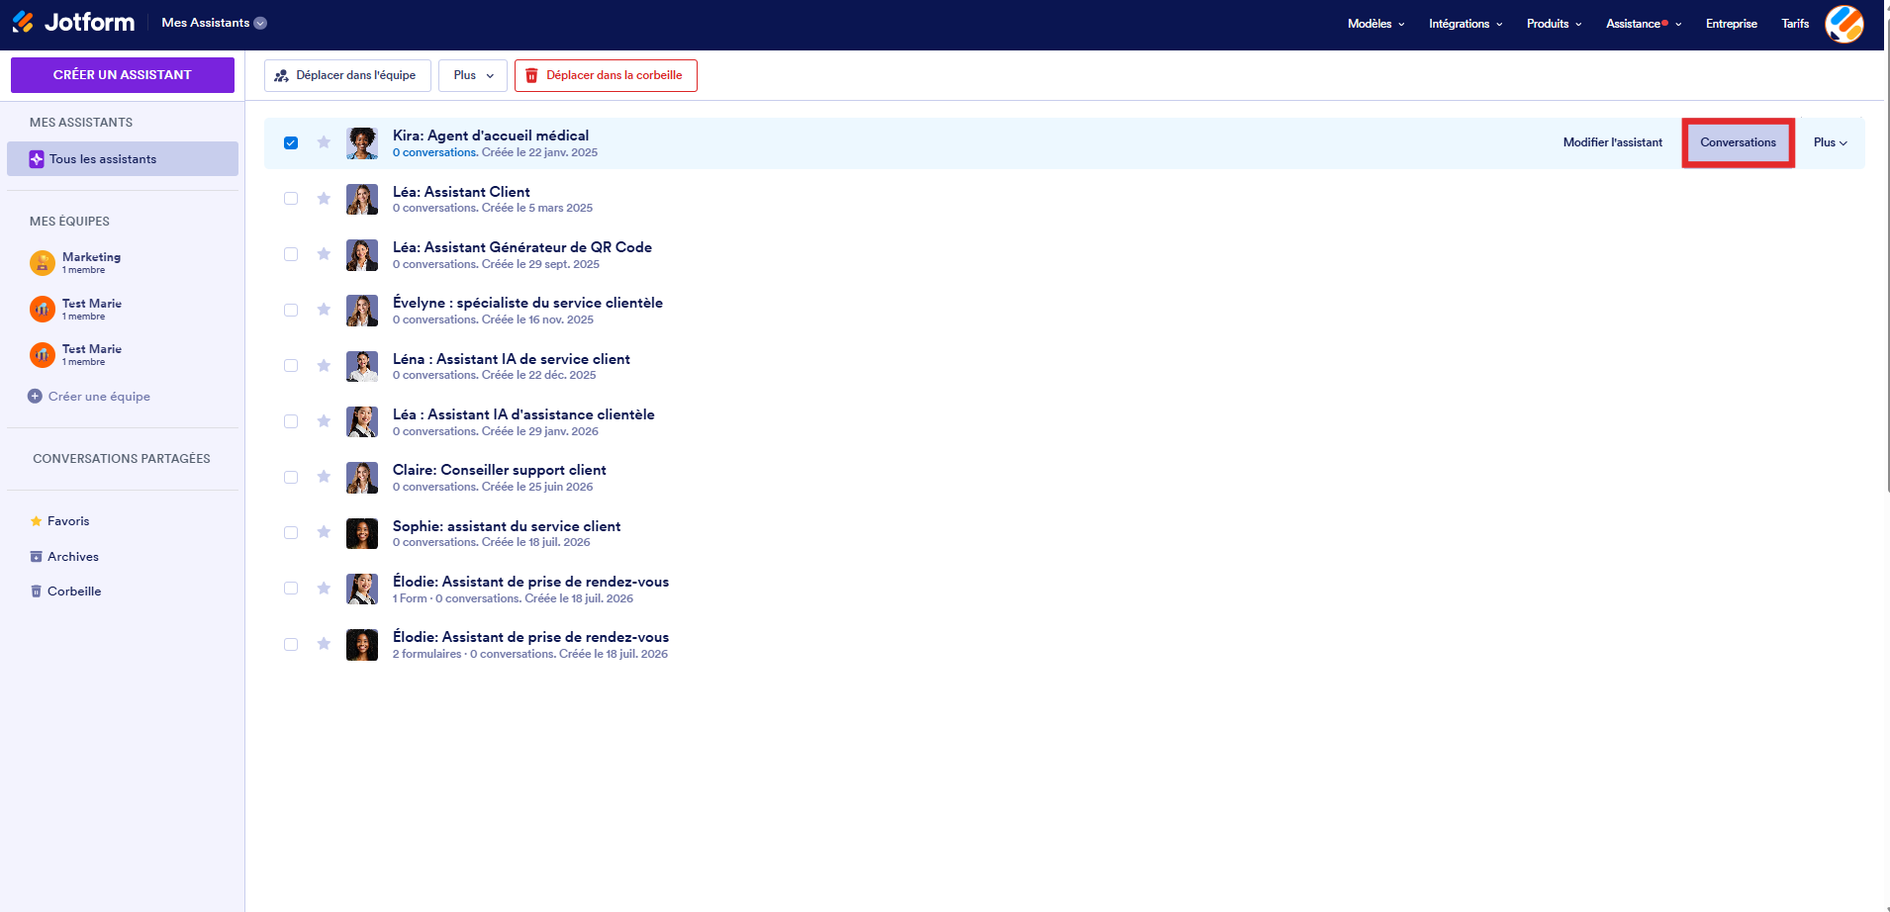Image resolution: width=1890 pixels, height=912 pixels.
Task: Star the Léna : Assistant IA de service client
Action: pyautogui.click(x=324, y=366)
